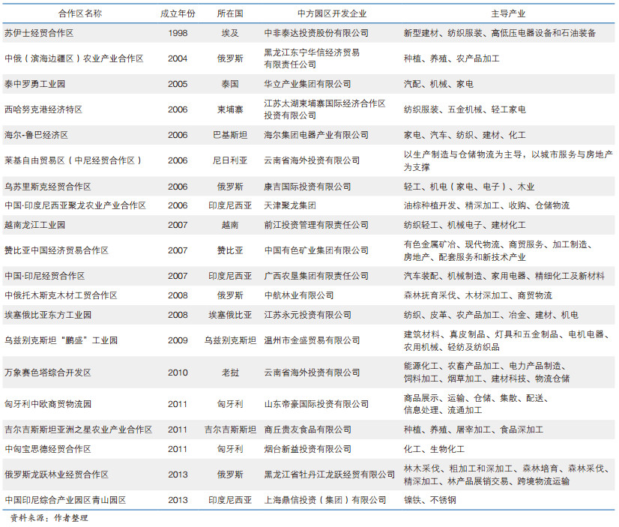
Task: Click 种植、养殖、农产品加工 cell
Action: (452, 58)
